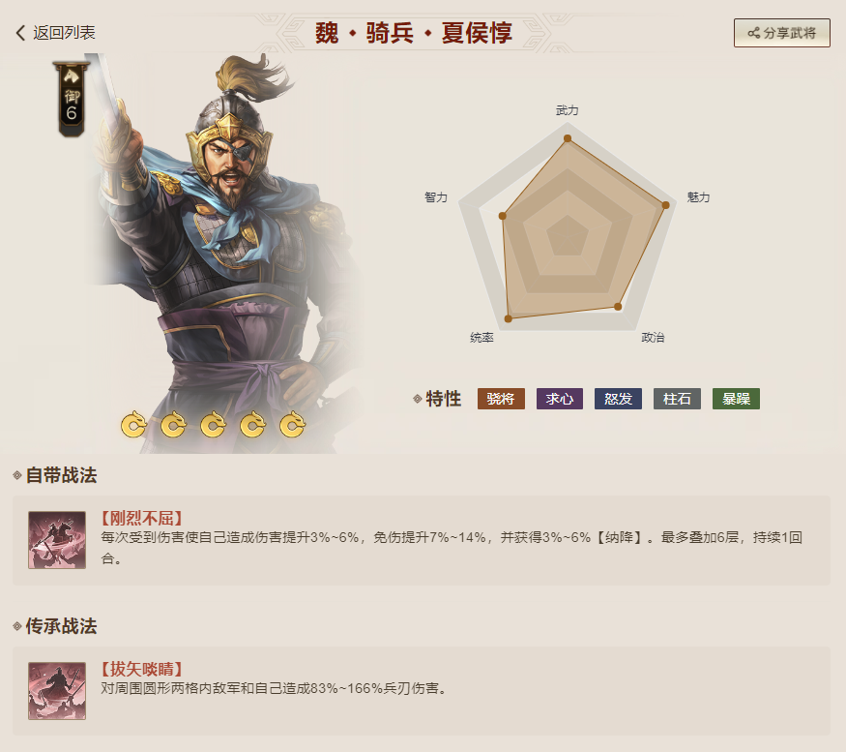The image size is (846, 752).
Task: Open the 【刚烈不屈】 skill title
Action: click(142, 518)
